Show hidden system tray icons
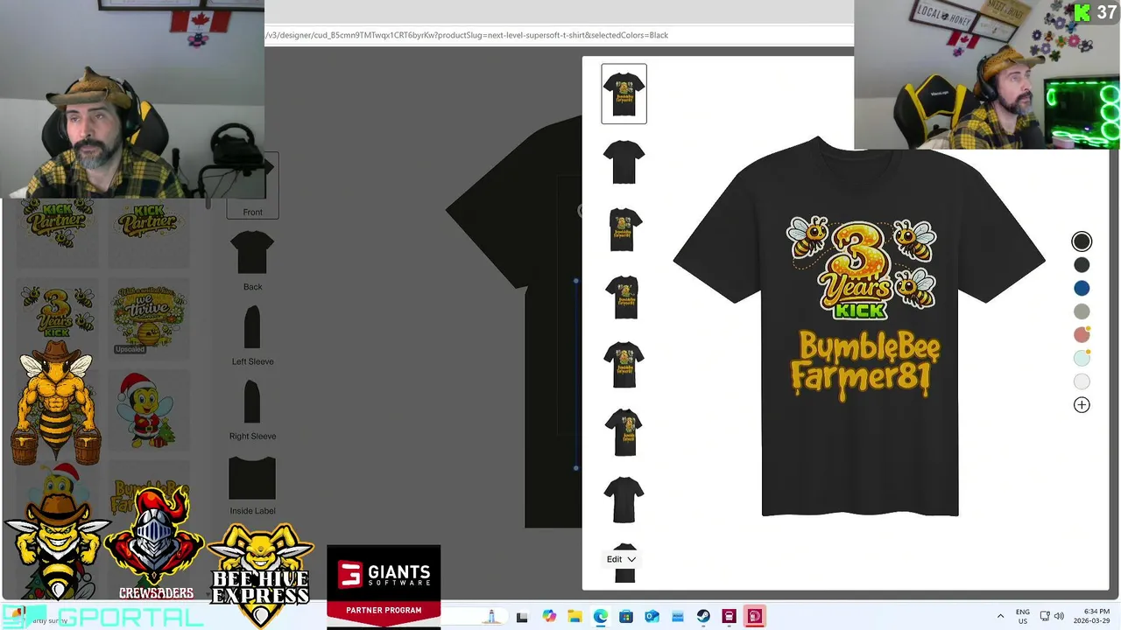 1000,616
